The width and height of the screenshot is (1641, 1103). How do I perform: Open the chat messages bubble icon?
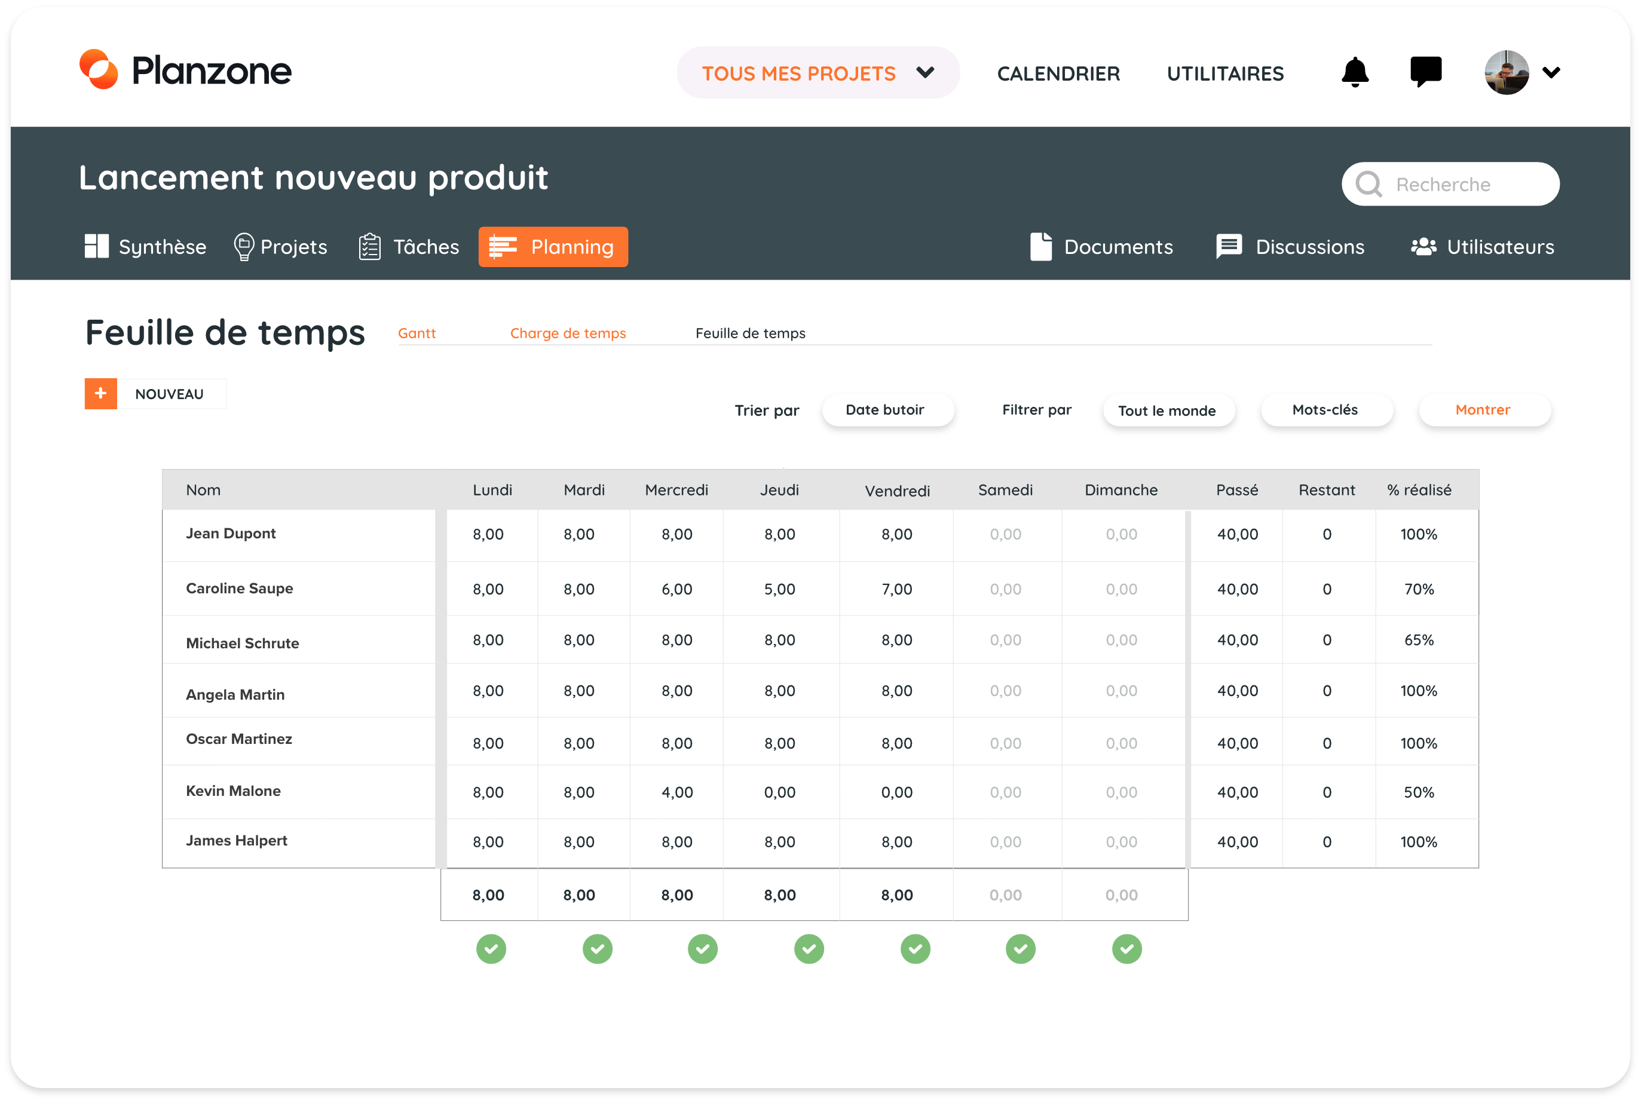1426,72
